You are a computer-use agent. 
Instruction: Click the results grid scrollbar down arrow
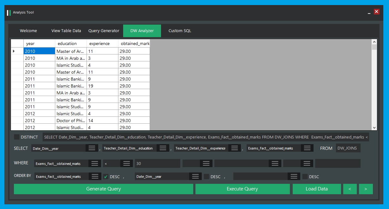(x=374, y=127)
